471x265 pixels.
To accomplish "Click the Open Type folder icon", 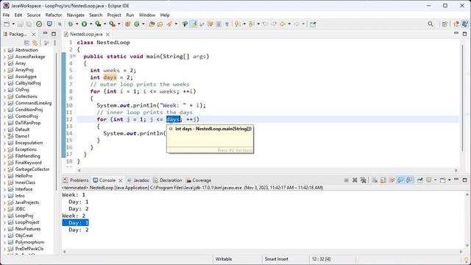I will point(152,24).
